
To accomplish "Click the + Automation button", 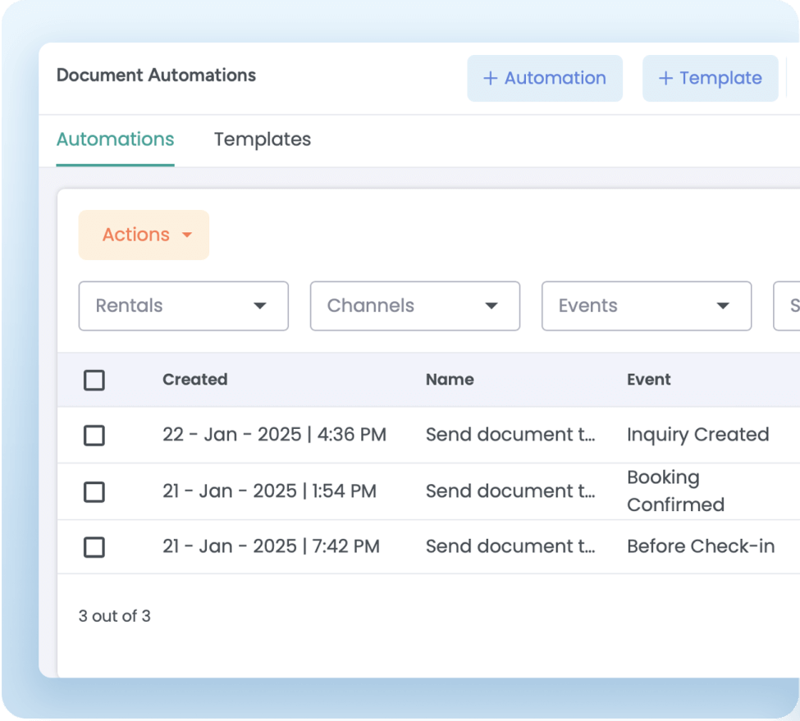I will click(x=545, y=79).
